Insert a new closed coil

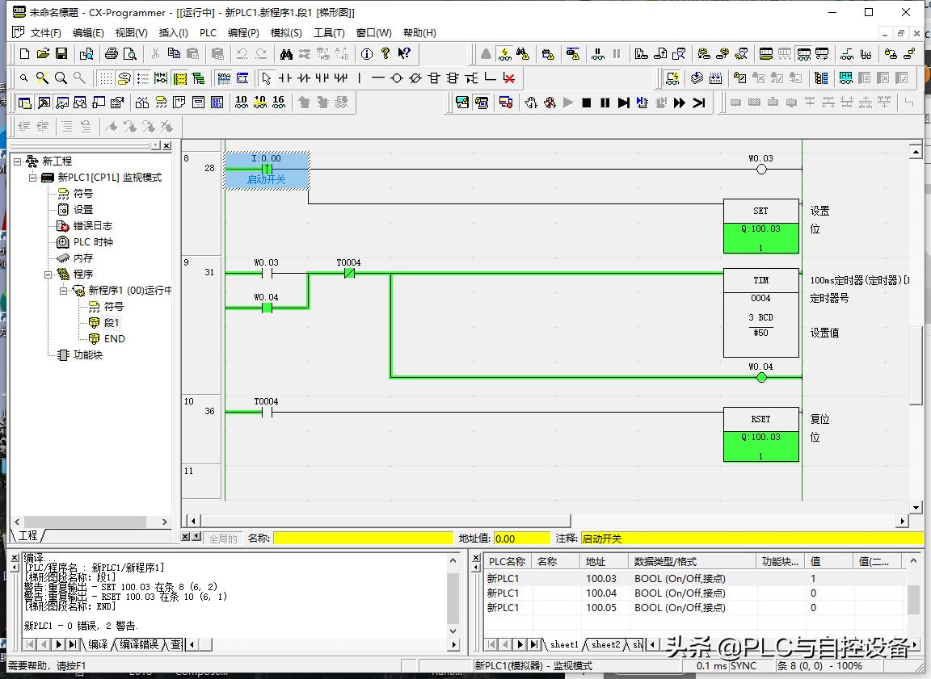click(415, 78)
